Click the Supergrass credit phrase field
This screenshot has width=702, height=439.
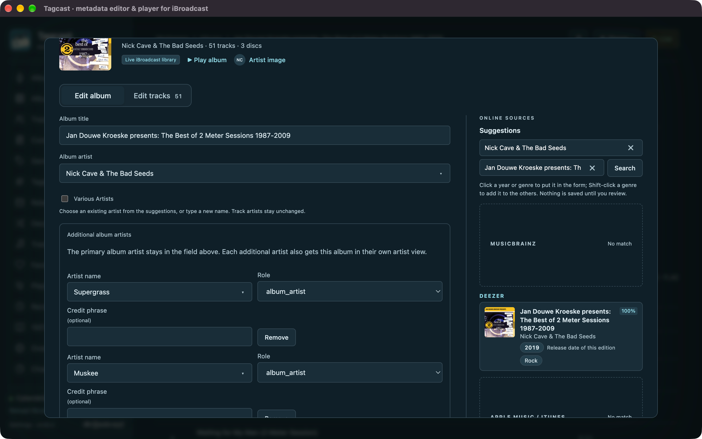pos(159,337)
